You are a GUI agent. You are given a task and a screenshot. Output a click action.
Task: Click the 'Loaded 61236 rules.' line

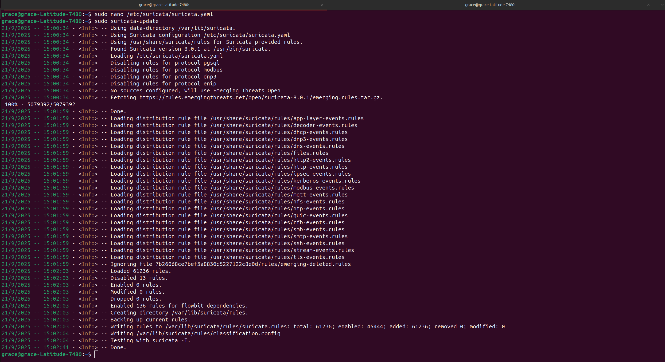(x=141, y=271)
